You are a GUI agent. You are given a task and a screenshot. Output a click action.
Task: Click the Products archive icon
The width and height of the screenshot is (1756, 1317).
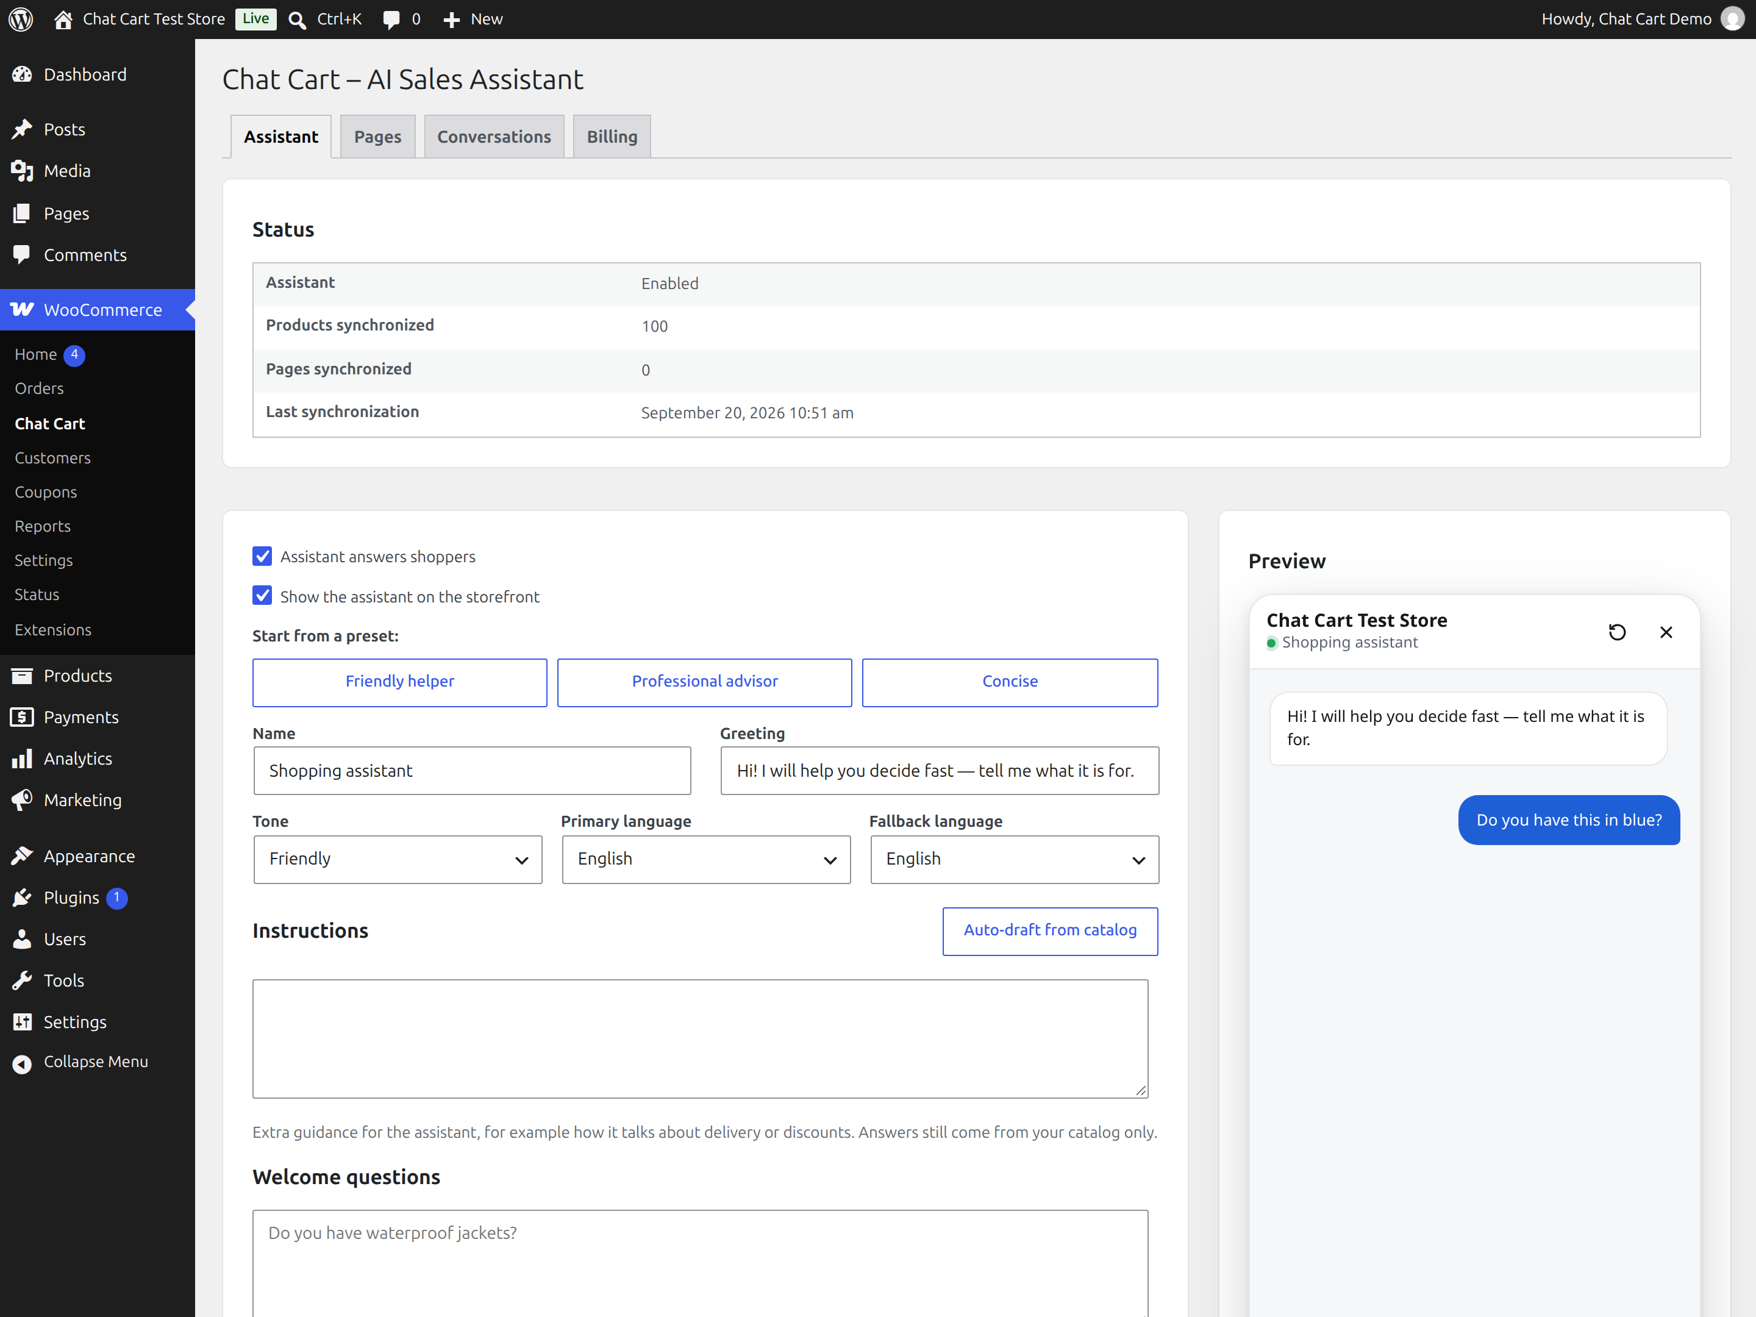pos(22,676)
